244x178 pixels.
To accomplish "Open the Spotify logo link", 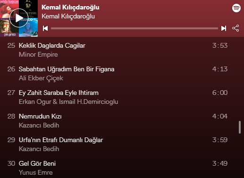I will click(x=236, y=8).
